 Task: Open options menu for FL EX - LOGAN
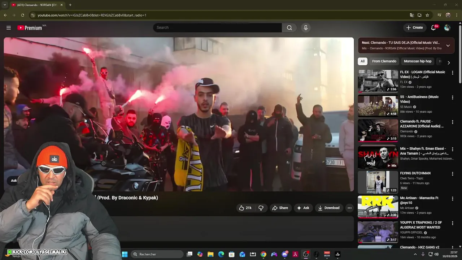click(453, 73)
